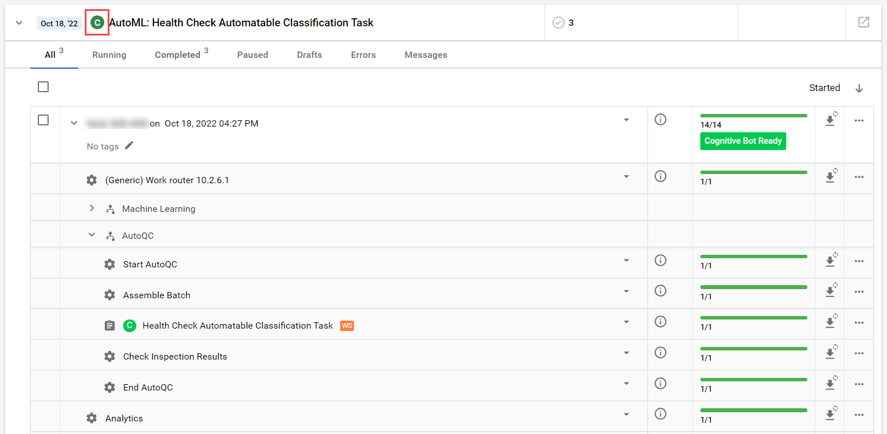
Task: Open dropdown arrow on Health Check task row
Action: coord(626,322)
